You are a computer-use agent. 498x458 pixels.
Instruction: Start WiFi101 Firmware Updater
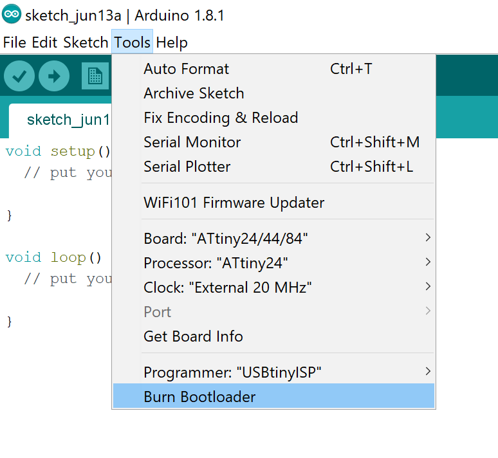[234, 203]
